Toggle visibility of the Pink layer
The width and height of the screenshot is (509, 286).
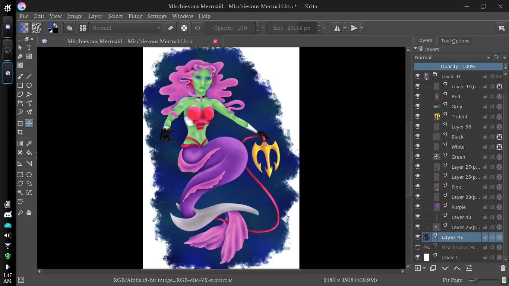click(x=418, y=187)
